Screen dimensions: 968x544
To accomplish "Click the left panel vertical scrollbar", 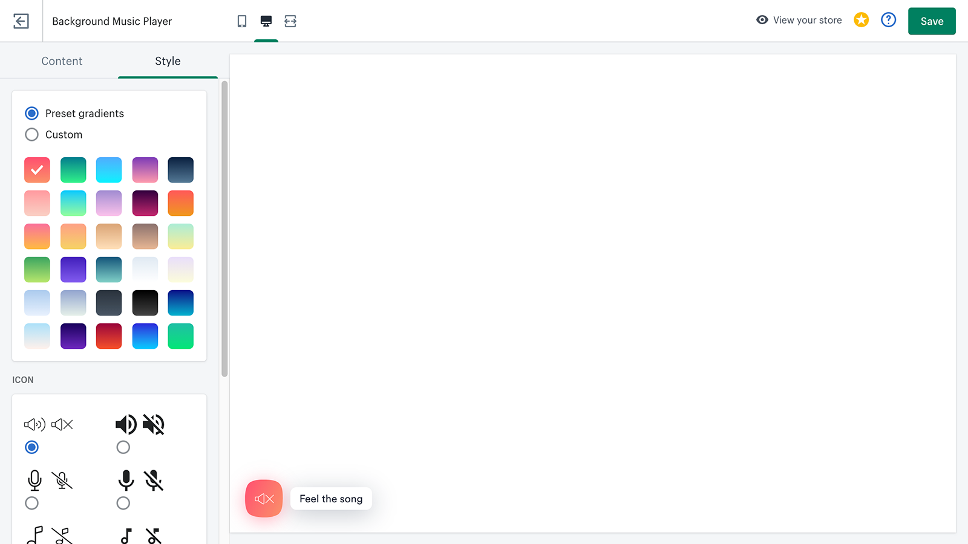I will point(224,228).
